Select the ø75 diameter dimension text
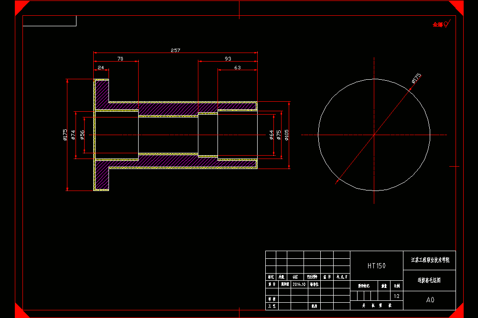478x318 pixels. [279, 135]
